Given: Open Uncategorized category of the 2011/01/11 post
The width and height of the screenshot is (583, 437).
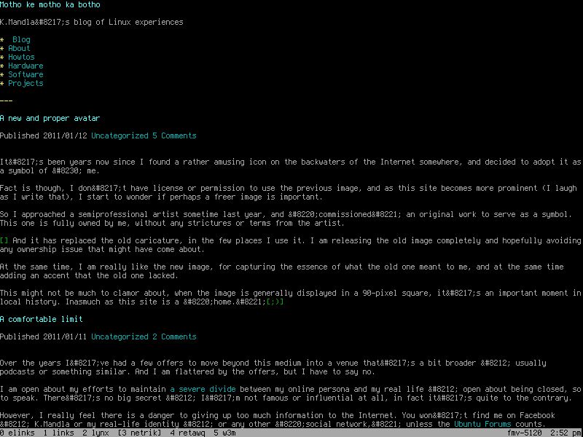Looking at the screenshot, I should point(120,336).
